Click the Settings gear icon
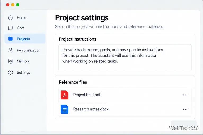Screen dimensions: 203x135 (11, 72)
